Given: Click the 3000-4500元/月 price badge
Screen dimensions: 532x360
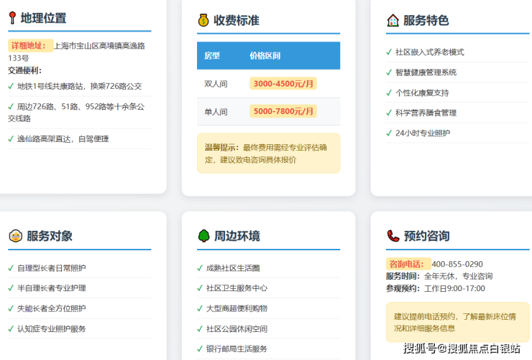Looking at the screenshot, I should tap(283, 84).
